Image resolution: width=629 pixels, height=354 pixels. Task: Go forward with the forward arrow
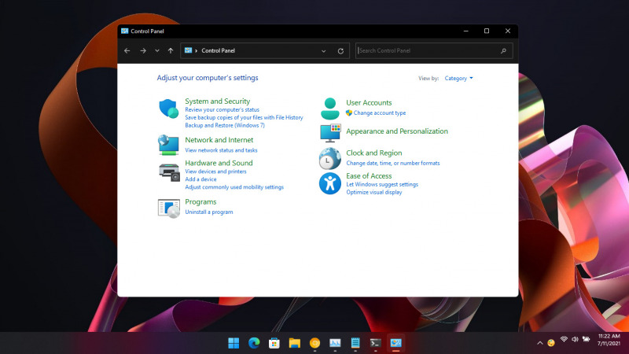tap(143, 50)
